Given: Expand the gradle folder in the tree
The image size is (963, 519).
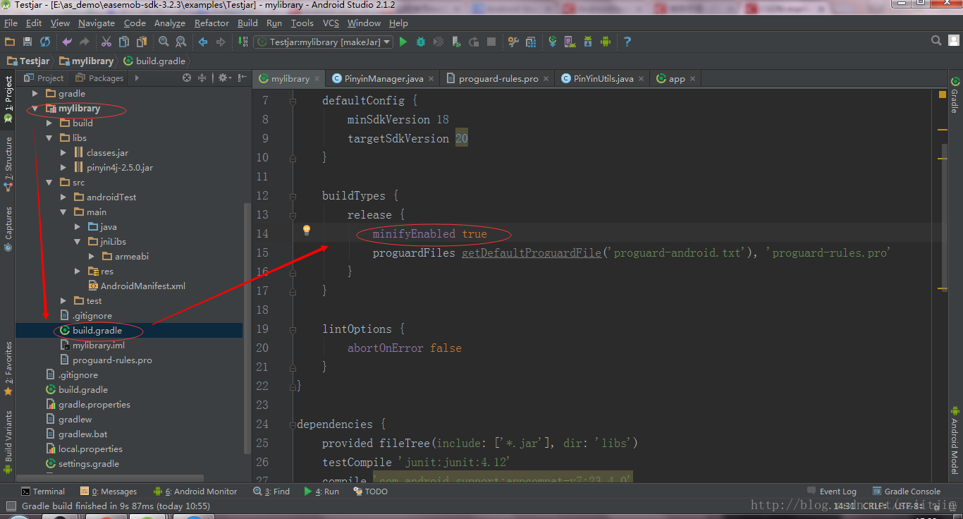Looking at the screenshot, I should 35,94.
